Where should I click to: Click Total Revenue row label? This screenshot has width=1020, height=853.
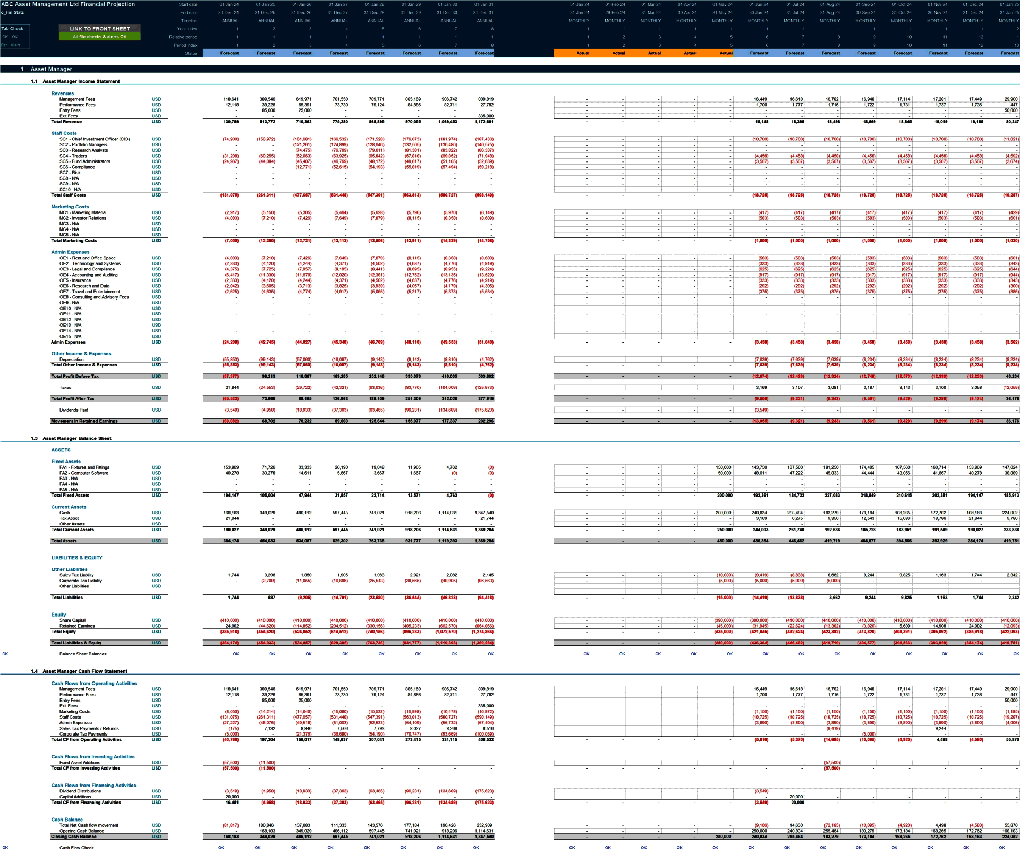66,122
